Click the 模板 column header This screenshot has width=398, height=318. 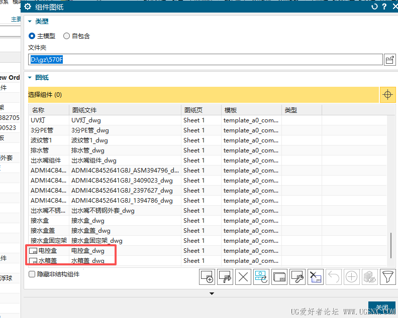coord(252,110)
